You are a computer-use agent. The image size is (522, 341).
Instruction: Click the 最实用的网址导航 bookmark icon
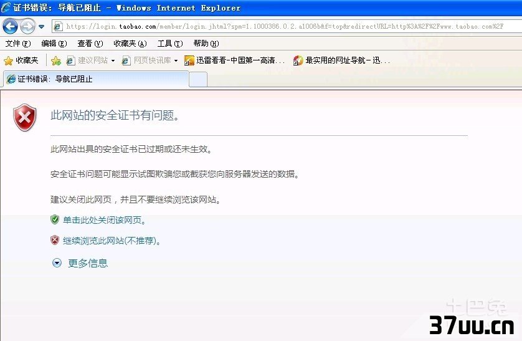[298, 60]
